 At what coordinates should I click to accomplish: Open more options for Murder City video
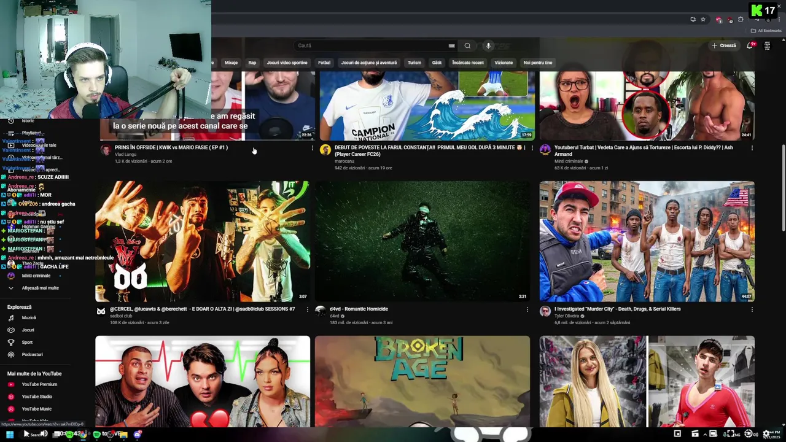(x=752, y=309)
